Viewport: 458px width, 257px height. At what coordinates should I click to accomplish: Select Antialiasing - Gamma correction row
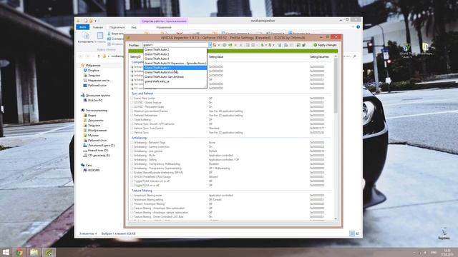[x=230, y=147]
